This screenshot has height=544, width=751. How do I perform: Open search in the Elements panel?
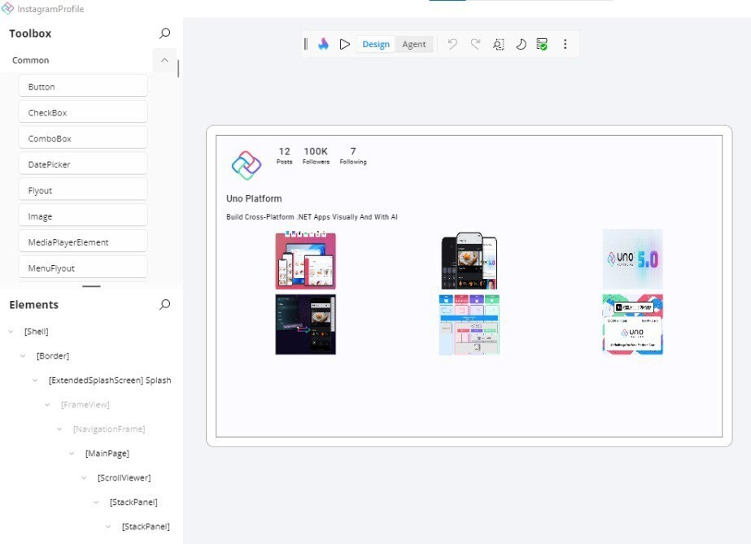click(164, 304)
